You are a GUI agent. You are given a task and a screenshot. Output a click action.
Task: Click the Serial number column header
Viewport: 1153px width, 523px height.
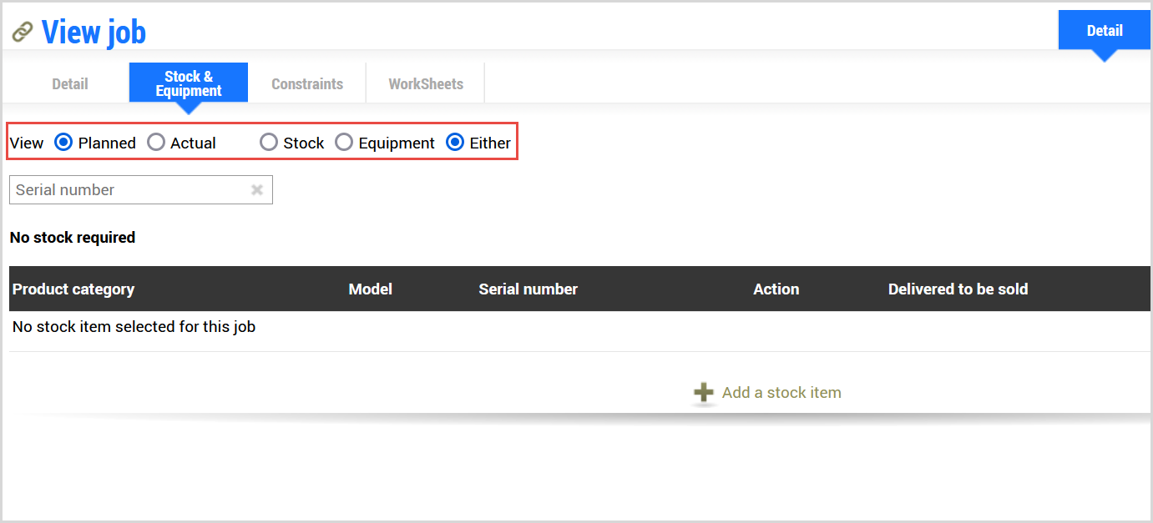[x=528, y=289]
